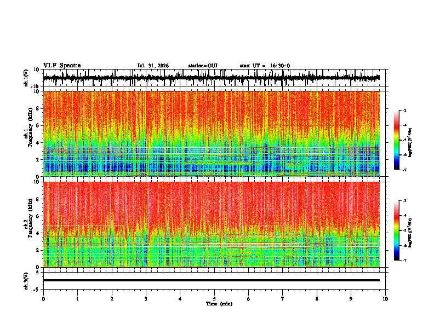Click the 'ch.1(V)' waveform axis label
434x335 pixels.
coord(26,78)
